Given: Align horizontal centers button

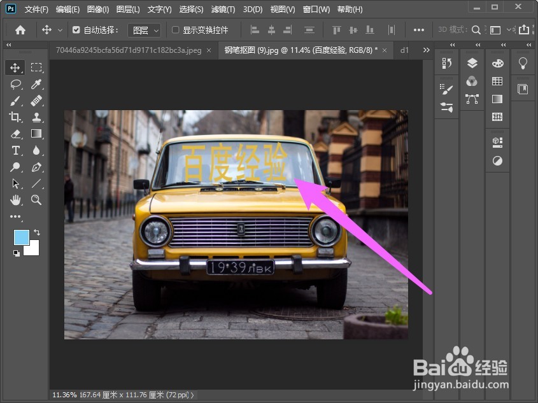Looking at the screenshot, I should (271, 30).
